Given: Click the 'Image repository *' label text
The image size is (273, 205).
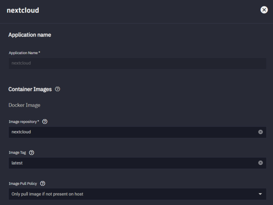Looking at the screenshot, I should click(23, 122).
